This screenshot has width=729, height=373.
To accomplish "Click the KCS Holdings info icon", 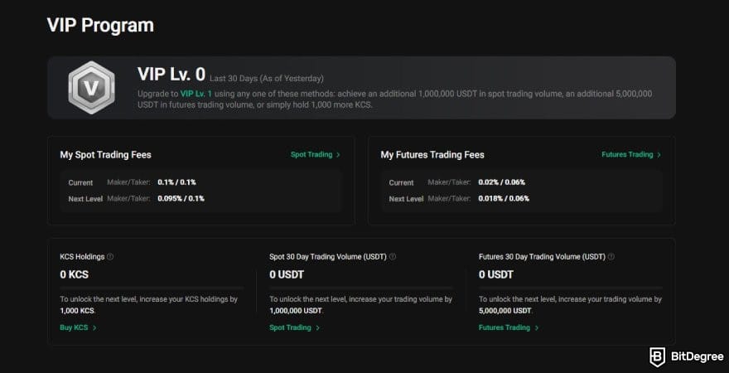I will [110, 257].
